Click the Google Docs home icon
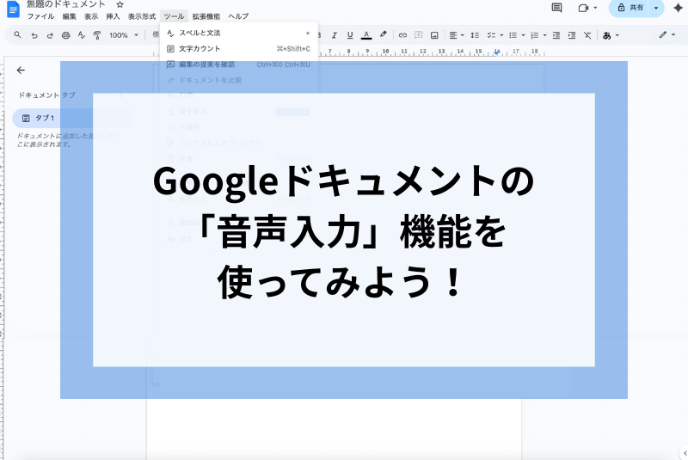Viewport: 688px width, 460px height. coord(13,9)
